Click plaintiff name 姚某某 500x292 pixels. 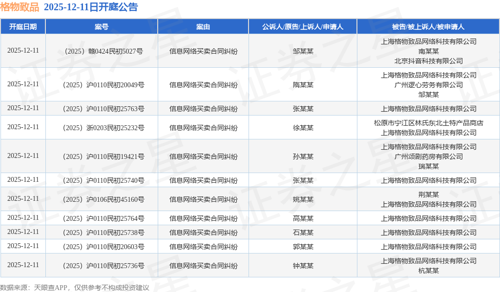[x=303, y=200]
